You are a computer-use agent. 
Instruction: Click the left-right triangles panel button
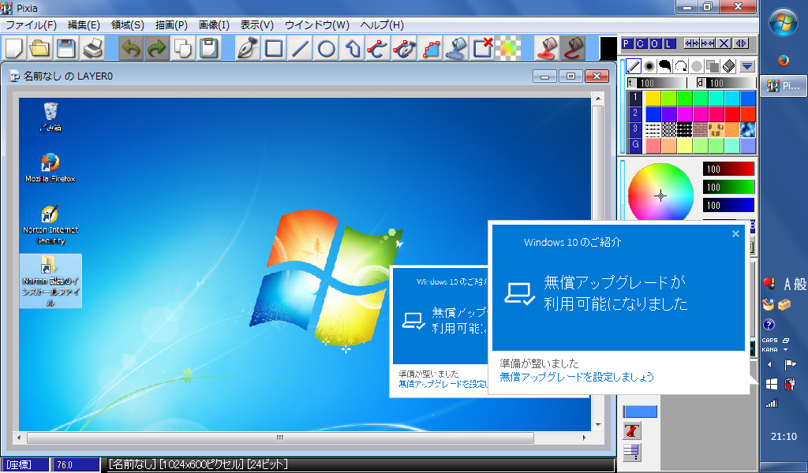740,43
